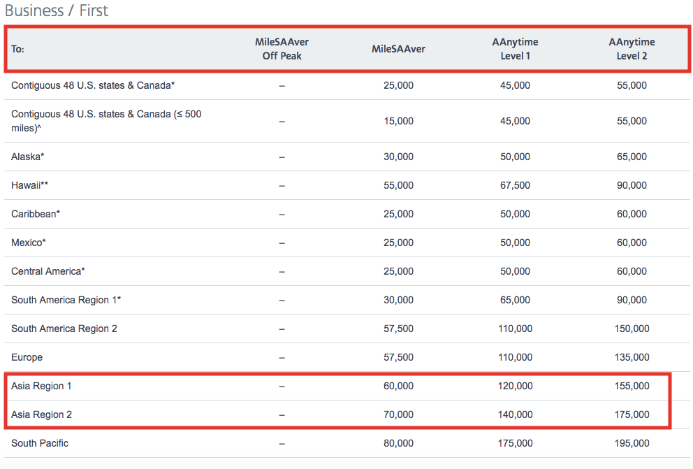Click Alaska's 65,000 Level 2 value

tap(632, 157)
